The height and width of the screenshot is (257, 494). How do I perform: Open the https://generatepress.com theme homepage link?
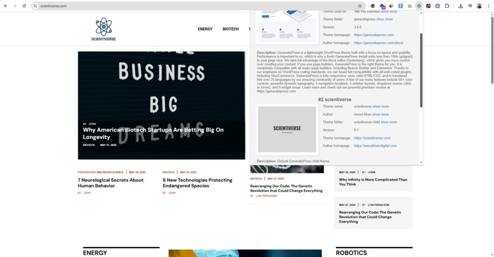[373, 35]
